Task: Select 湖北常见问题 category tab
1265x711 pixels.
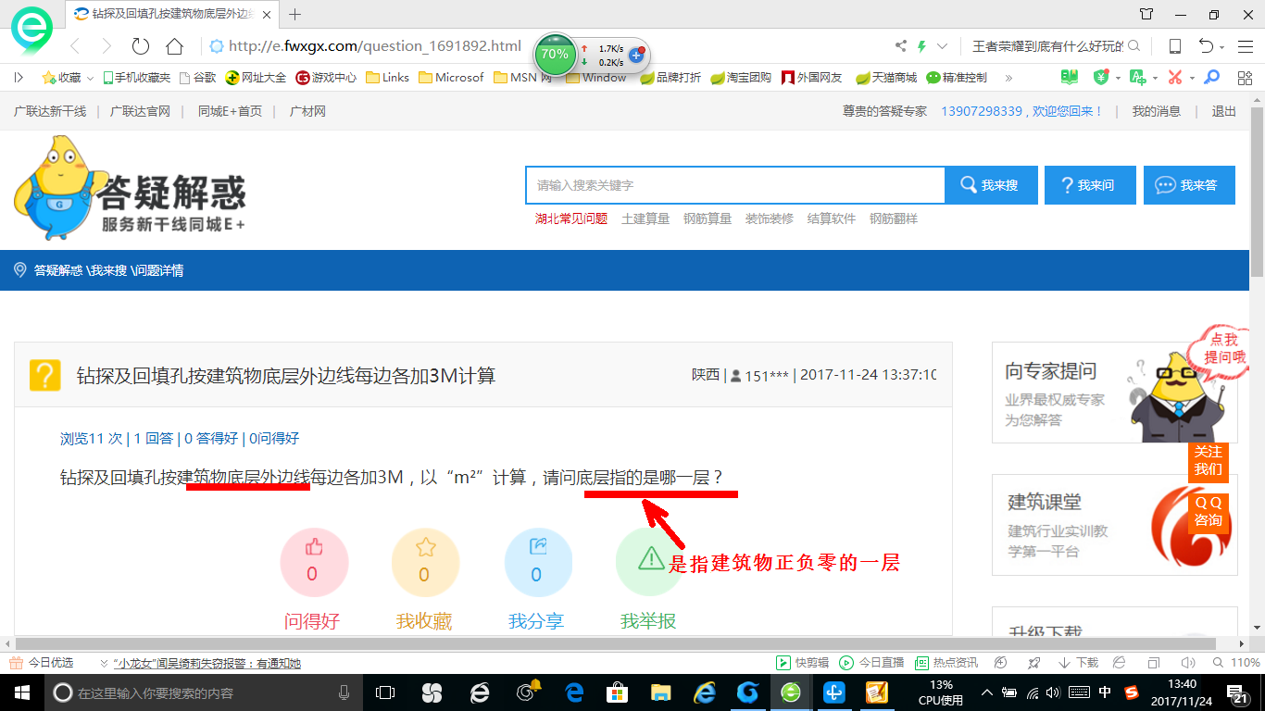Action: click(571, 219)
